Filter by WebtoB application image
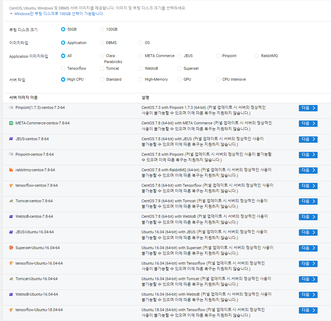 pos(140,68)
